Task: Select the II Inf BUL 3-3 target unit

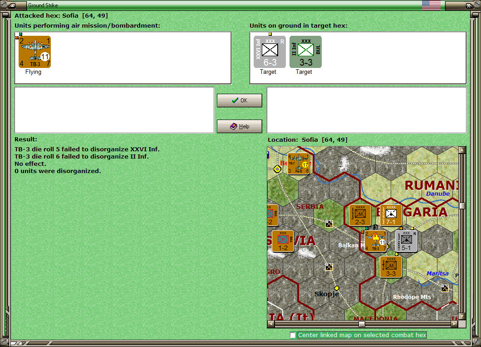Action: (305, 52)
